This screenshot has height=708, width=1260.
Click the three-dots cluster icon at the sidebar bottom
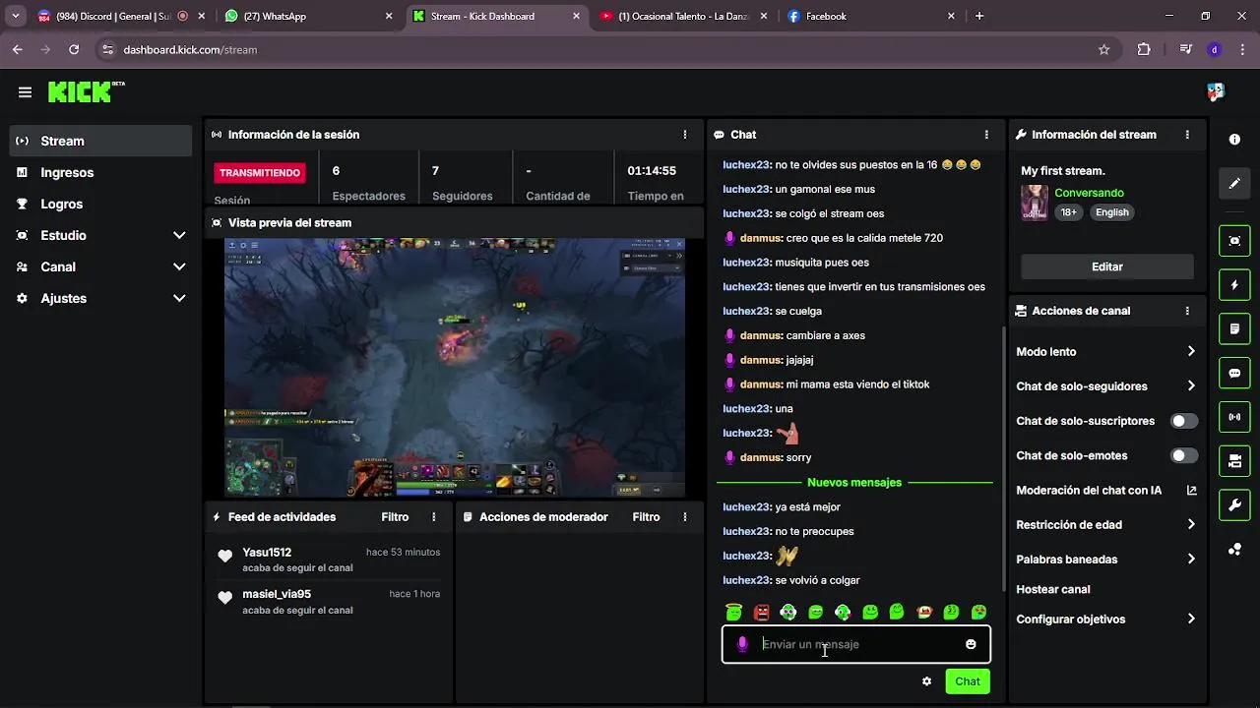pyautogui.click(x=1234, y=550)
